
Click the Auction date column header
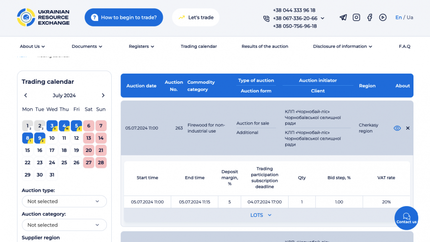pos(141,86)
